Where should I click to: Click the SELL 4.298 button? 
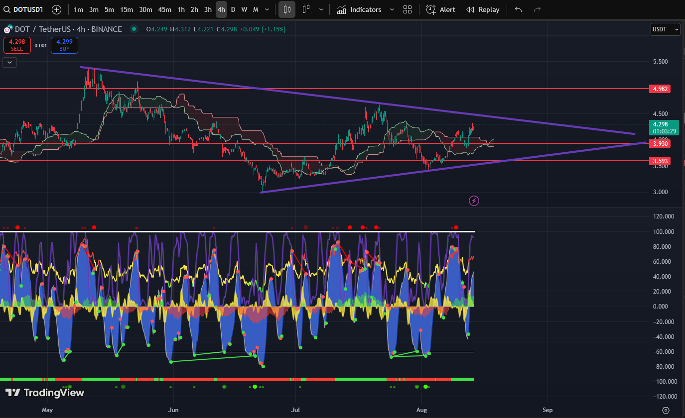[x=17, y=45]
